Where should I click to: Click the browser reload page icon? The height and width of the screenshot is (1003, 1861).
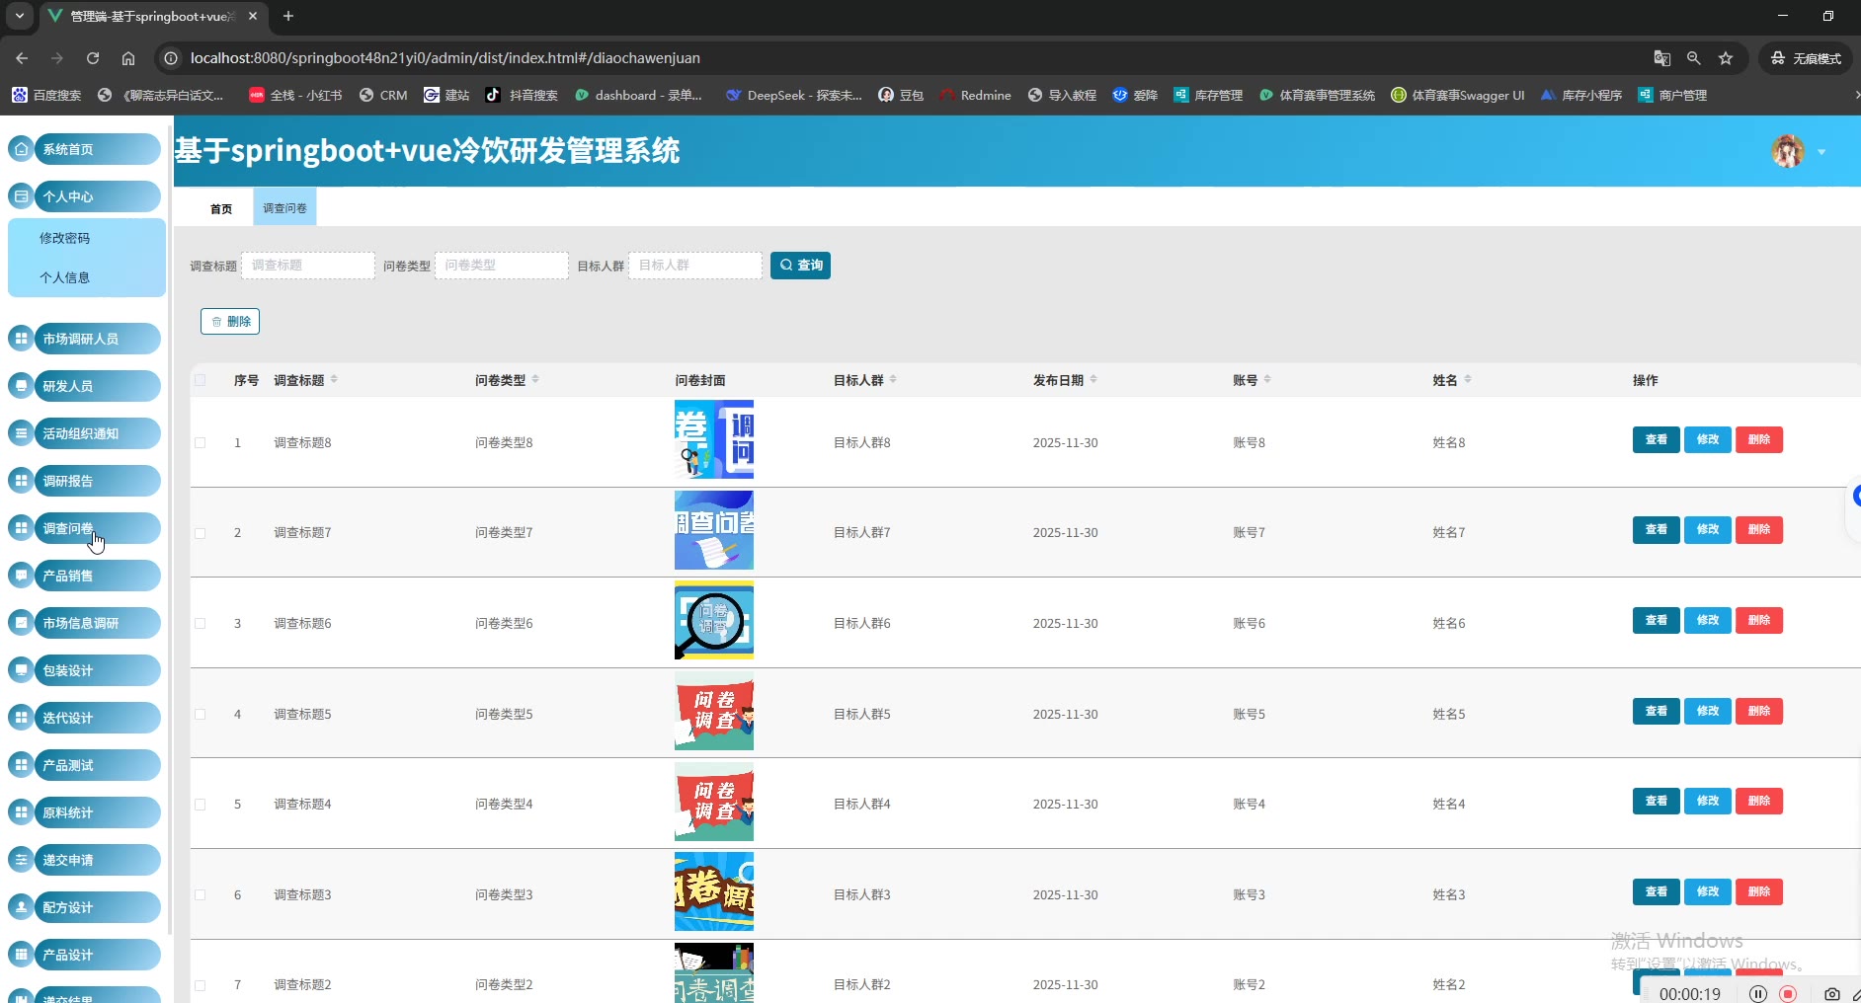pyautogui.click(x=93, y=58)
